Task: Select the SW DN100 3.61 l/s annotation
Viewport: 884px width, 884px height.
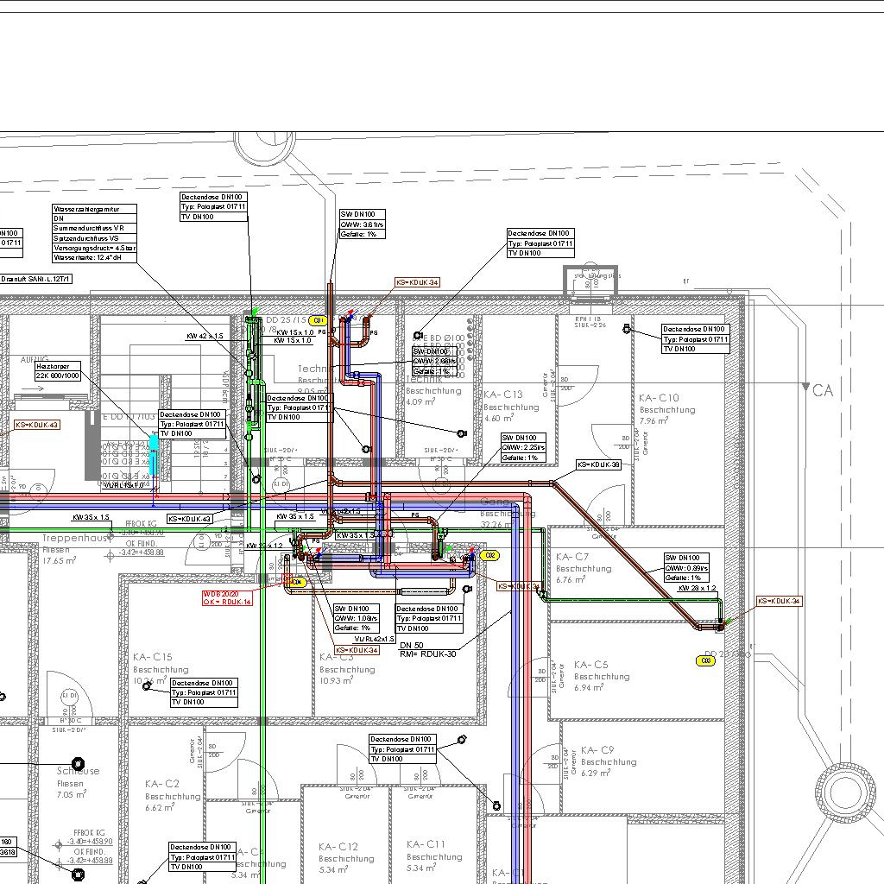Action: (362, 224)
